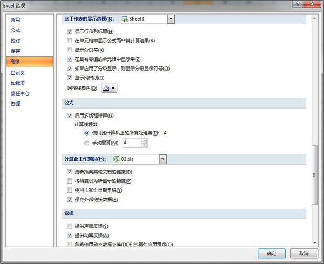Enable 在单元格中显示公式而非其计算结果
The image size is (324, 264).
pos(70,40)
